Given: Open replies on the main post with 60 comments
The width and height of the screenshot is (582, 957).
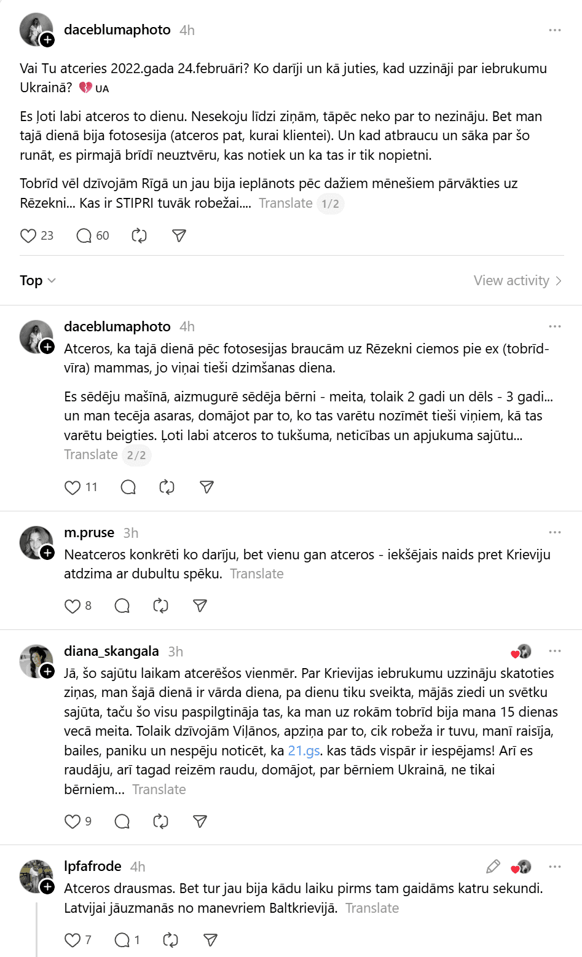Looking at the screenshot, I should [84, 235].
